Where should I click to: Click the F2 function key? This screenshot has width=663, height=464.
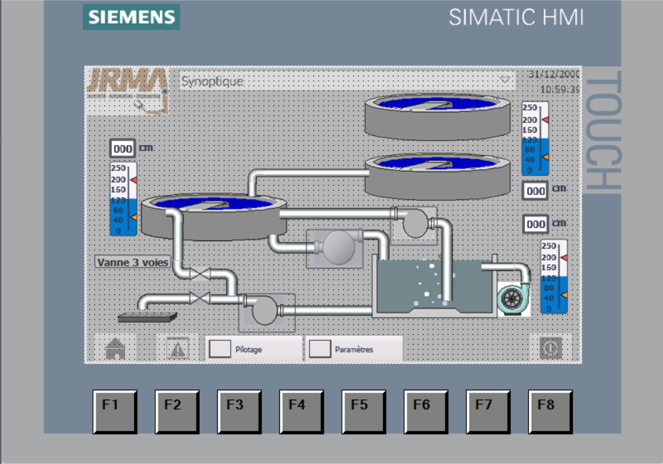177,412
